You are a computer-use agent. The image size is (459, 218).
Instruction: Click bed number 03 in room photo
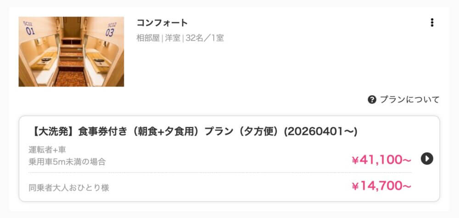point(110,33)
